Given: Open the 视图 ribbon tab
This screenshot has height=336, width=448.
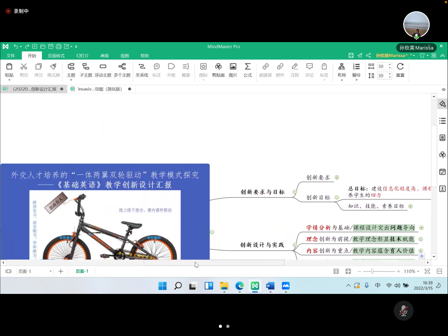Looking at the screenshot, I should (x=125, y=56).
